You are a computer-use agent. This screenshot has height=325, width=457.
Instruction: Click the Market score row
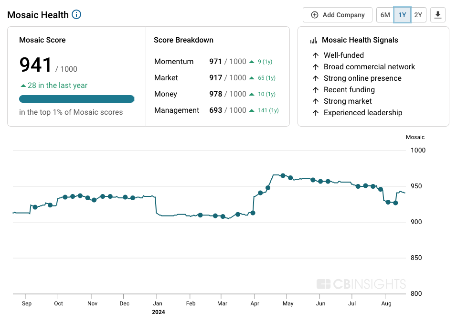click(x=214, y=78)
